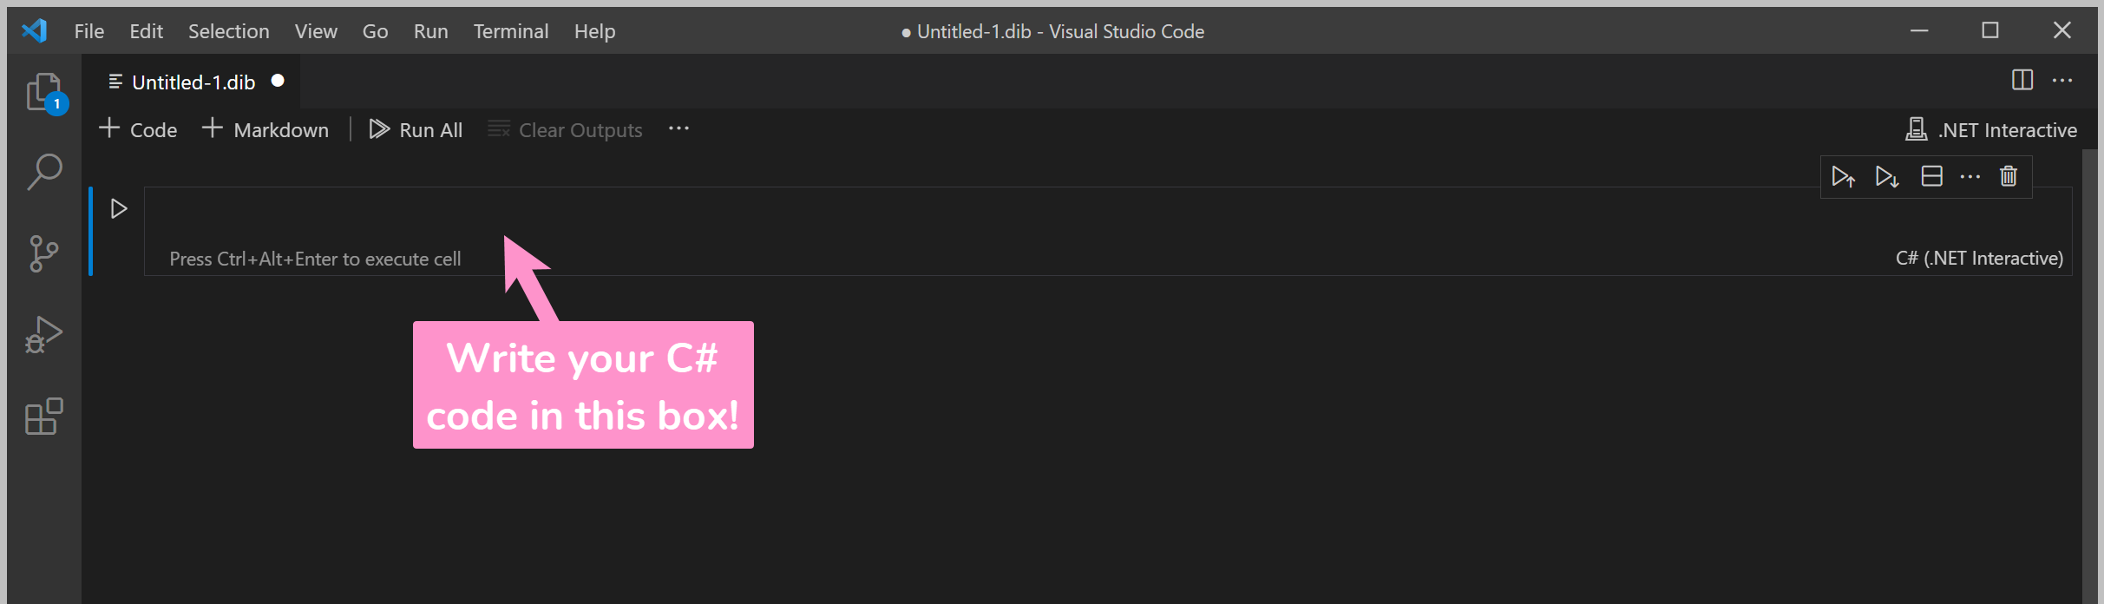
Task: Select the .NET Interactive kernel picker
Action: click(x=1991, y=130)
